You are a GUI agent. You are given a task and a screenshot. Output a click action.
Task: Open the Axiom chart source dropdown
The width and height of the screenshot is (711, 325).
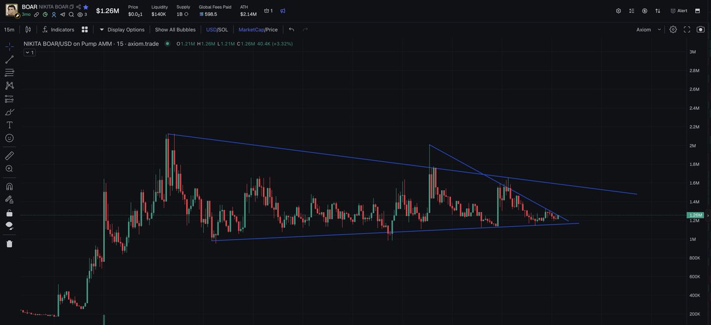coord(649,30)
